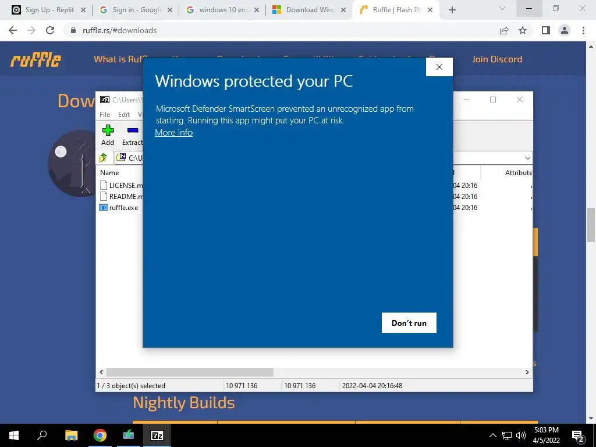
Task: Maximize the 7-Zip window
Action: pyautogui.click(x=493, y=100)
